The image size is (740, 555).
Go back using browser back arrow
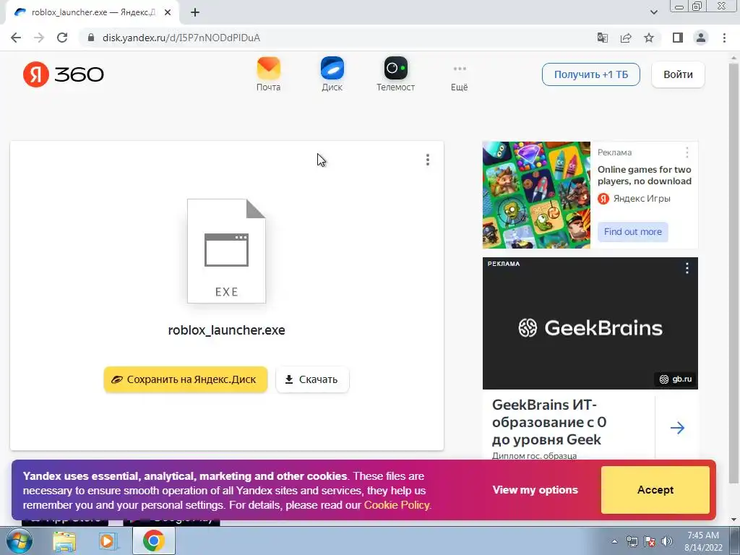coord(16,38)
